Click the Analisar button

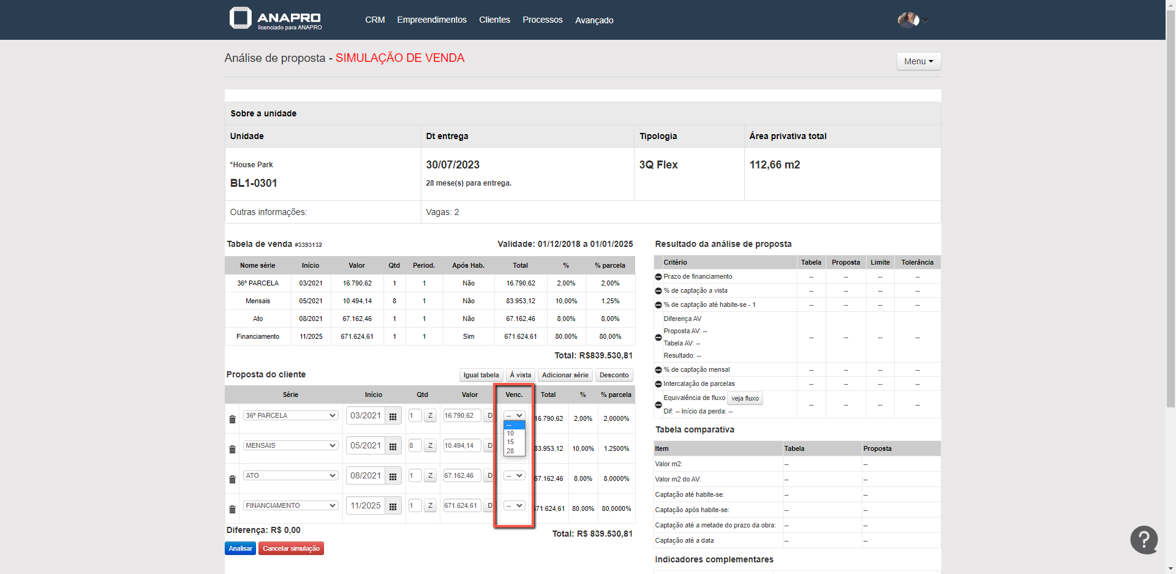240,548
